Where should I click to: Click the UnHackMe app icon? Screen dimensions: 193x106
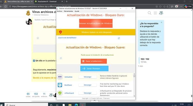tap(60, 77)
